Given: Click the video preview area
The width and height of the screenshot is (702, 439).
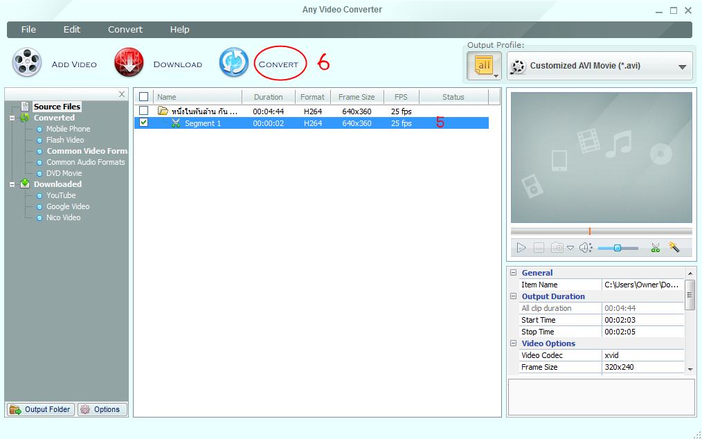Looking at the screenshot, I should click(601, 157).
